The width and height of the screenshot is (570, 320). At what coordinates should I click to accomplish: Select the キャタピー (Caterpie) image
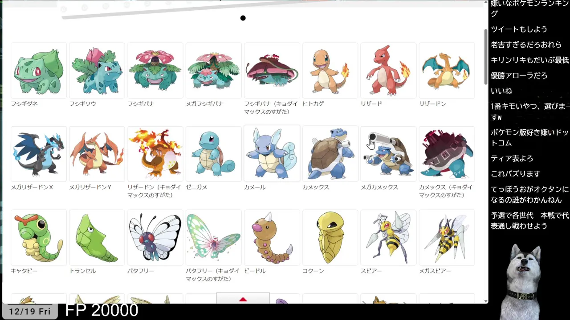39,238
